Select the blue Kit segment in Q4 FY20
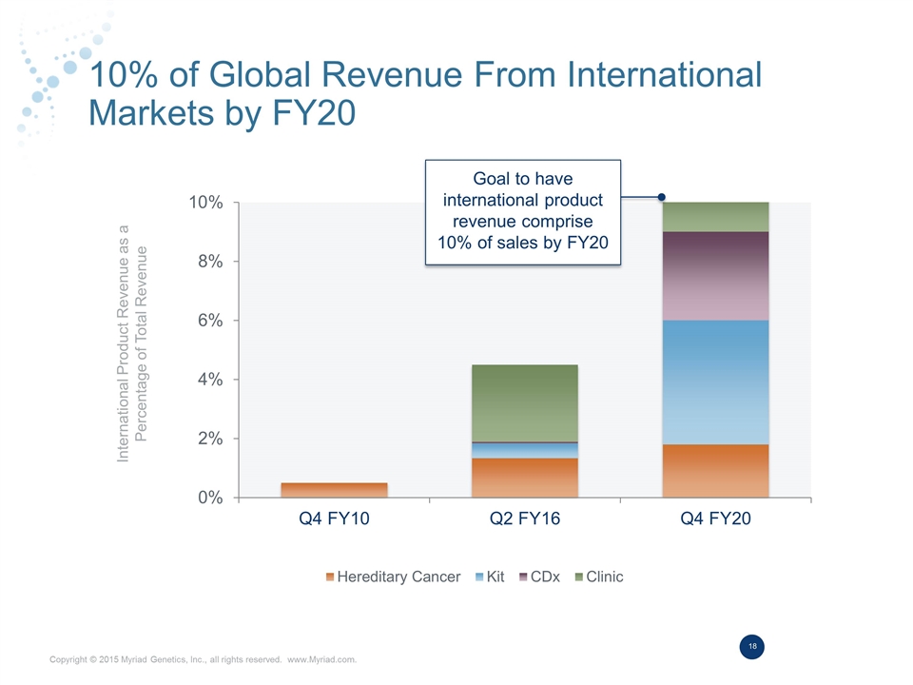 (x=714, y=382)
